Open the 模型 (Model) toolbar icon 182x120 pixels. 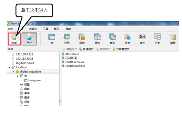coord(173,39)
